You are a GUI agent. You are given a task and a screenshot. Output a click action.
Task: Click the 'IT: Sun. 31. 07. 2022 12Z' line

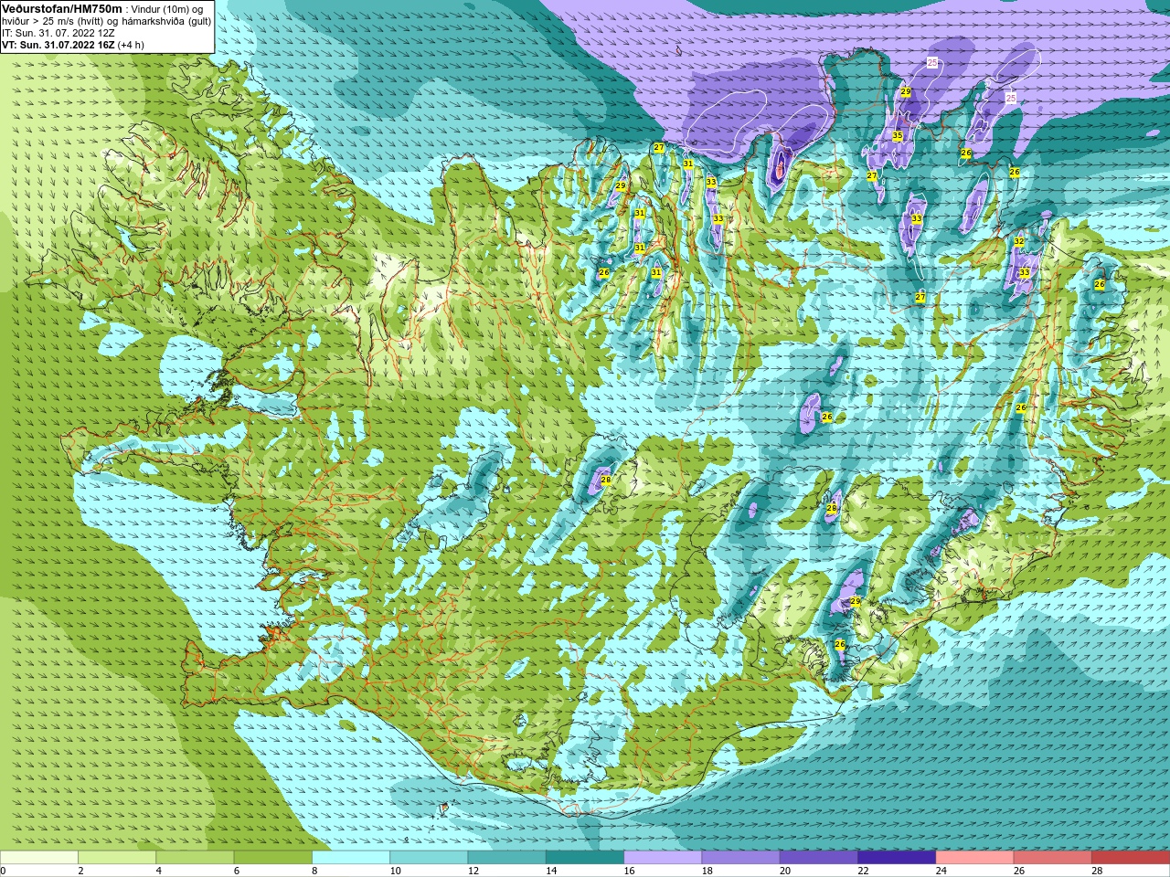(x=58, y=32)
